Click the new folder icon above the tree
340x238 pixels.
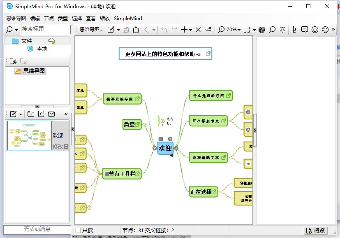14,61
